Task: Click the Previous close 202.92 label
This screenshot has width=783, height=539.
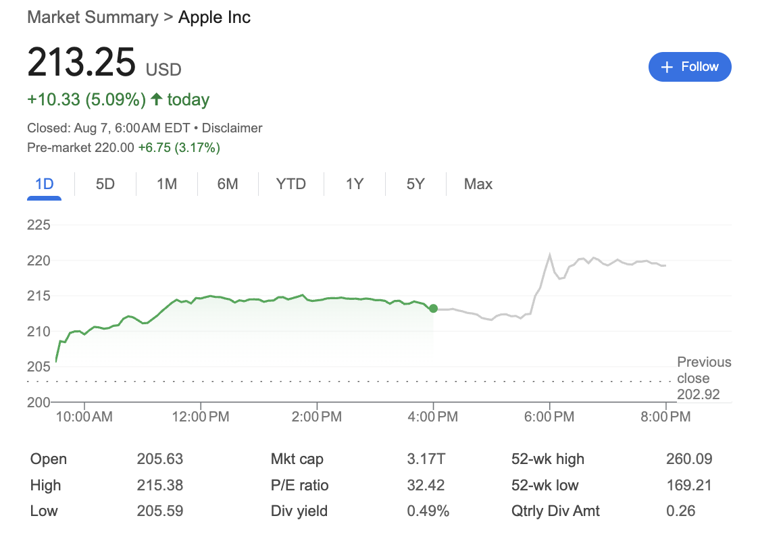Action: 703,378
